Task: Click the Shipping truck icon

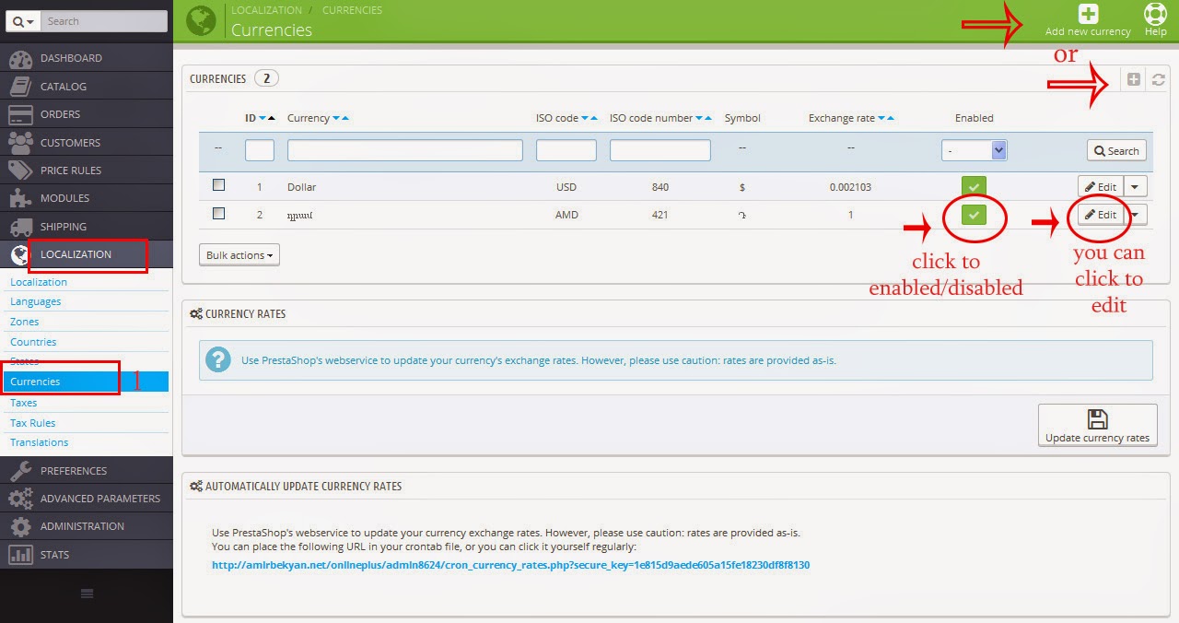Action: [20, 227]
